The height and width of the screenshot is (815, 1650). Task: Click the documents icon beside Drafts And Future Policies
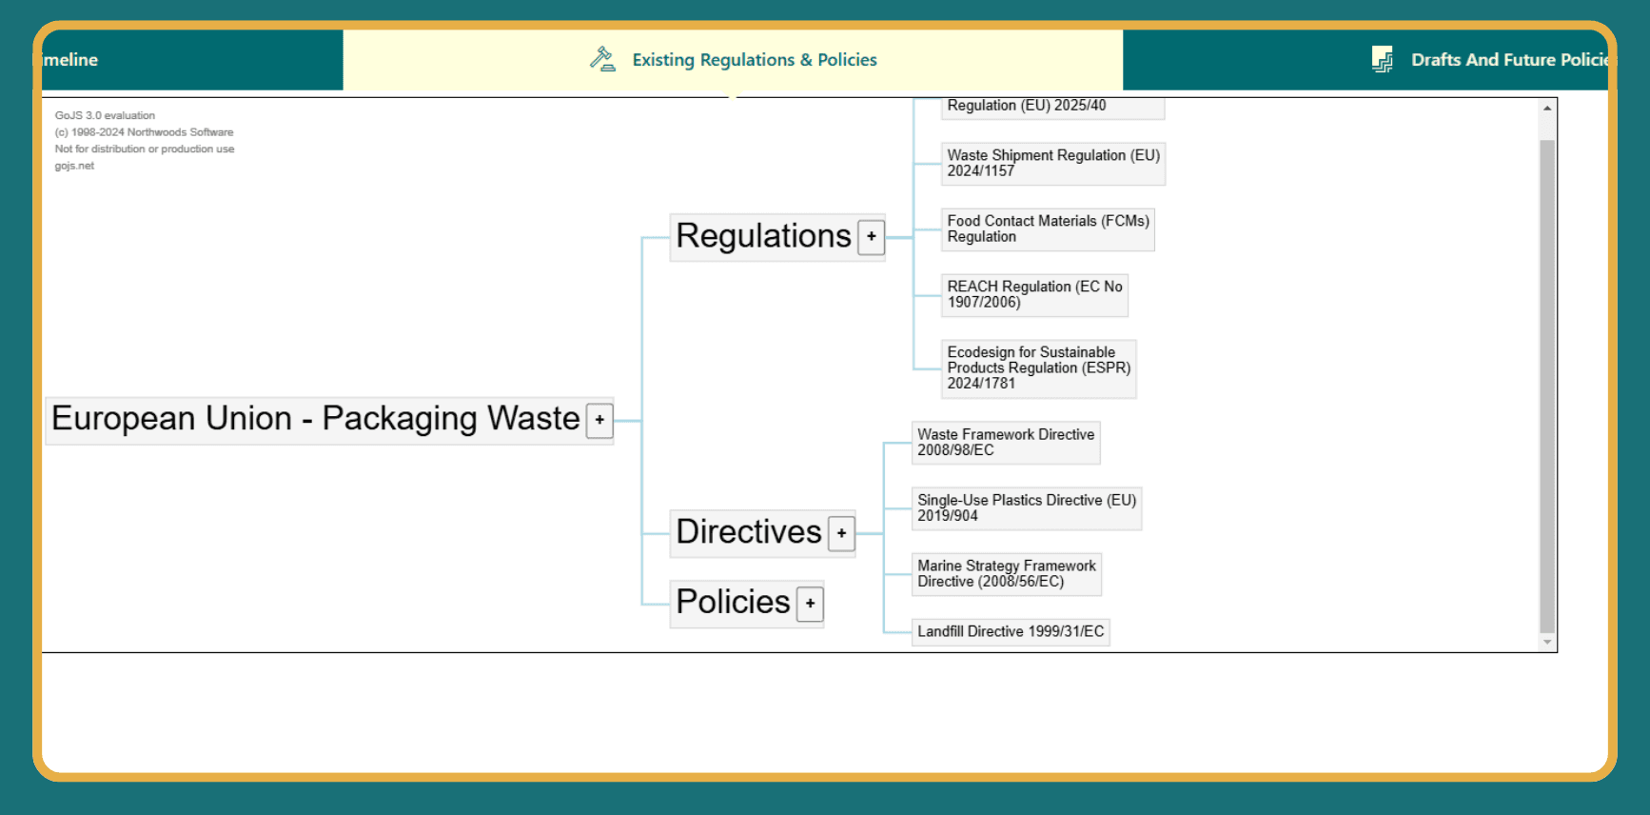click(x=1382, y=59)
